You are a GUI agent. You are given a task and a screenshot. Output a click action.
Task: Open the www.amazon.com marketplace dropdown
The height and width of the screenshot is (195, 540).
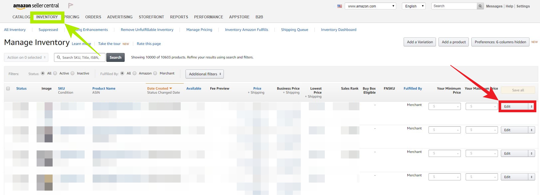pyautogui.click(x=370, y=6)
